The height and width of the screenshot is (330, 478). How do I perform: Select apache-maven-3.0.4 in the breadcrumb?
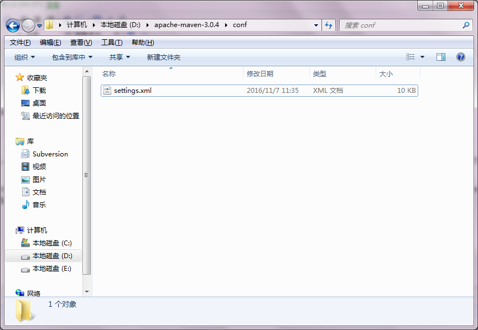pos(186,25)
